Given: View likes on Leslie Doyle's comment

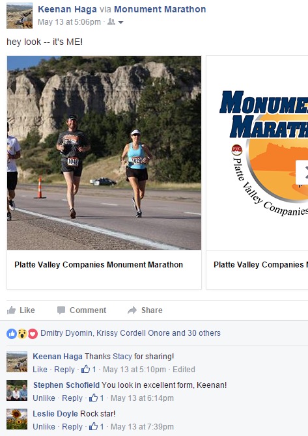Looking at the screenshot, I should [x=96, y=426].
